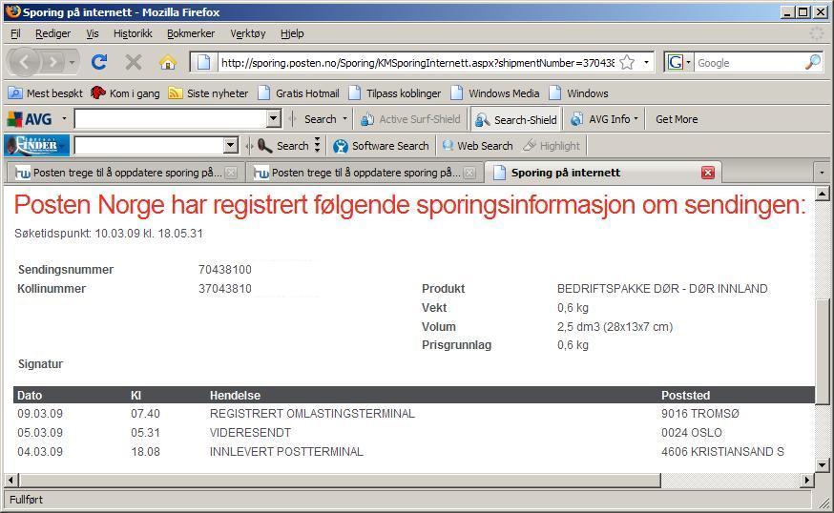Open the Kom i gang bookmark

(125, 93)
